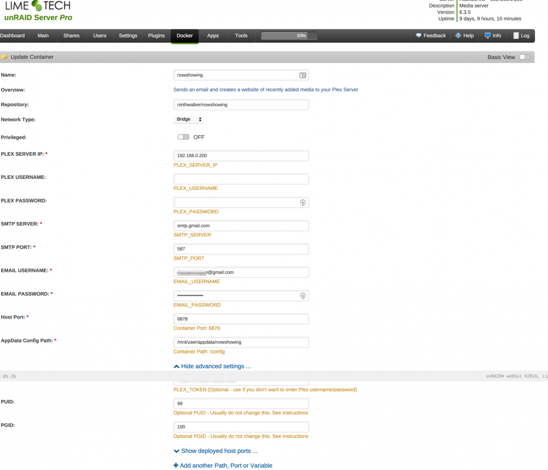This screenshot has width=548, height=470.
Task: Click the Info link text
Action: (496, 36)
